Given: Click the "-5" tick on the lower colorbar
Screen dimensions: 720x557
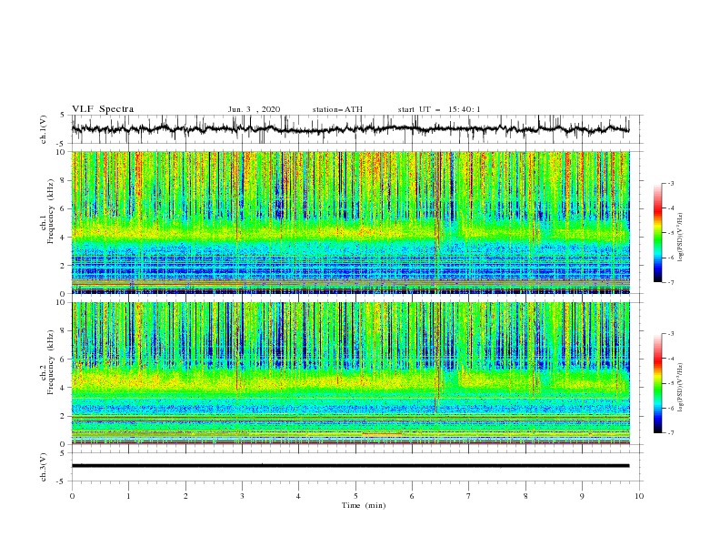Looking at the screenshot, I should click(x=671, y=383).
